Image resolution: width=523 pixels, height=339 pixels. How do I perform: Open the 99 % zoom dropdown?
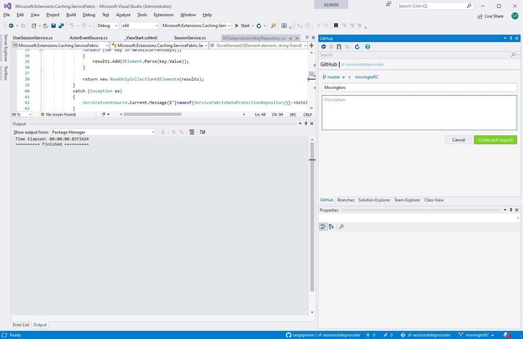coord(21,115)
